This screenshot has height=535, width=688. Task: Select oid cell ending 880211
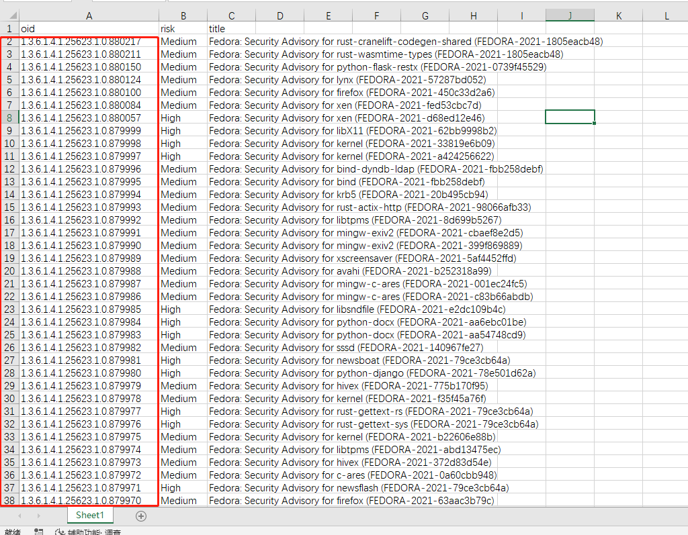click(x=89, y=54)
